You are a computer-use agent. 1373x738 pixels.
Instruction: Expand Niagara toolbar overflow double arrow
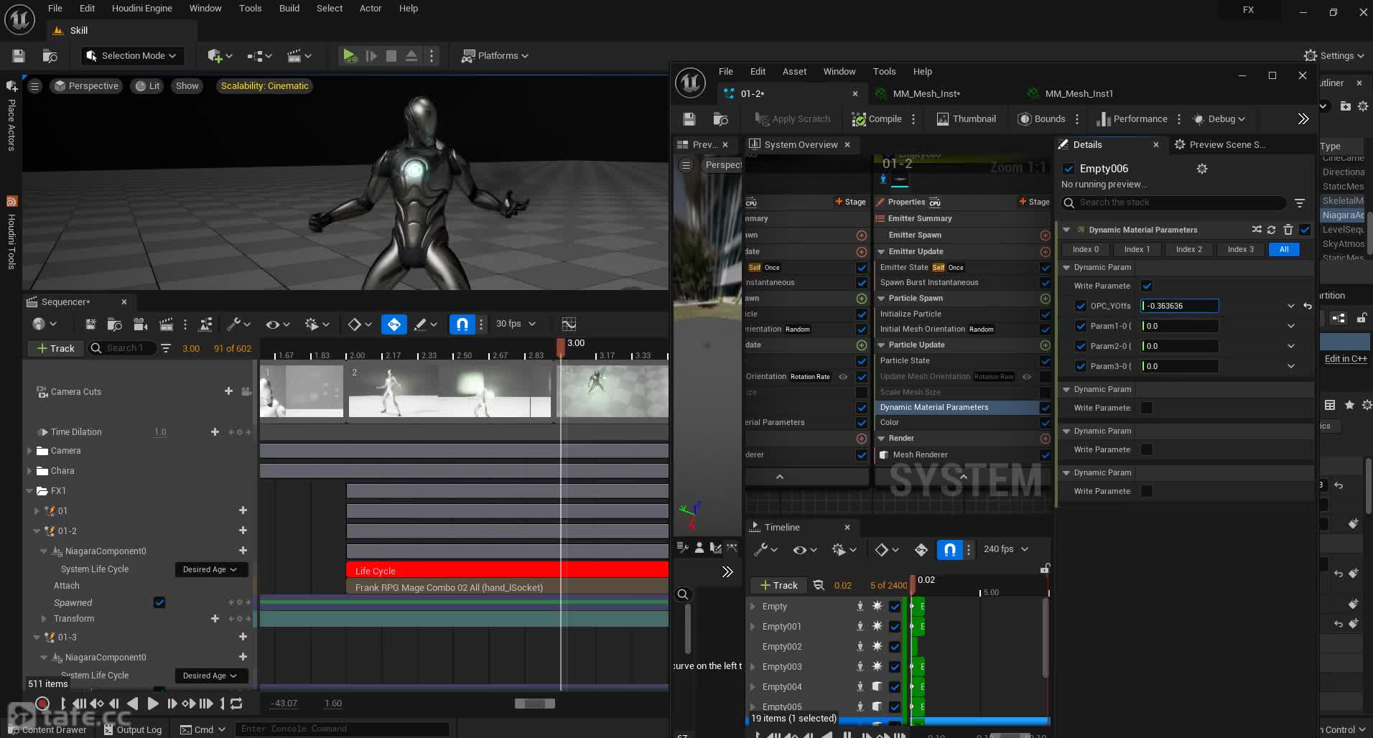(1303, 119)
